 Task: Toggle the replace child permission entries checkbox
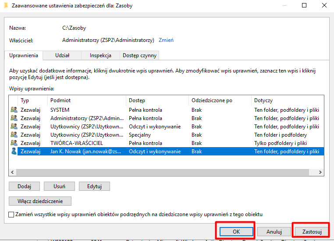(11, 214)
